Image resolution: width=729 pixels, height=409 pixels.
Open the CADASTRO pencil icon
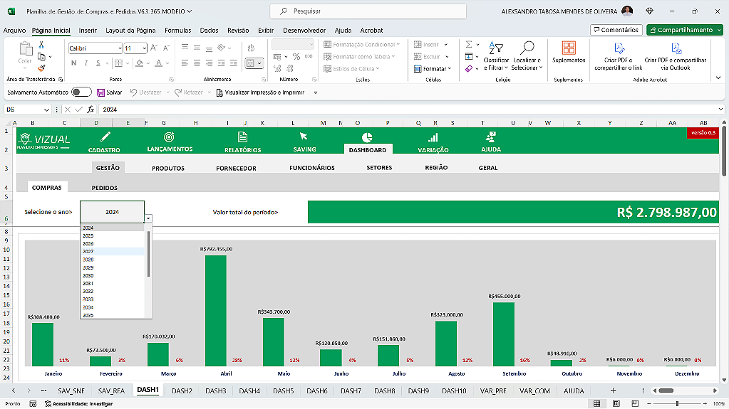(105, 137)
